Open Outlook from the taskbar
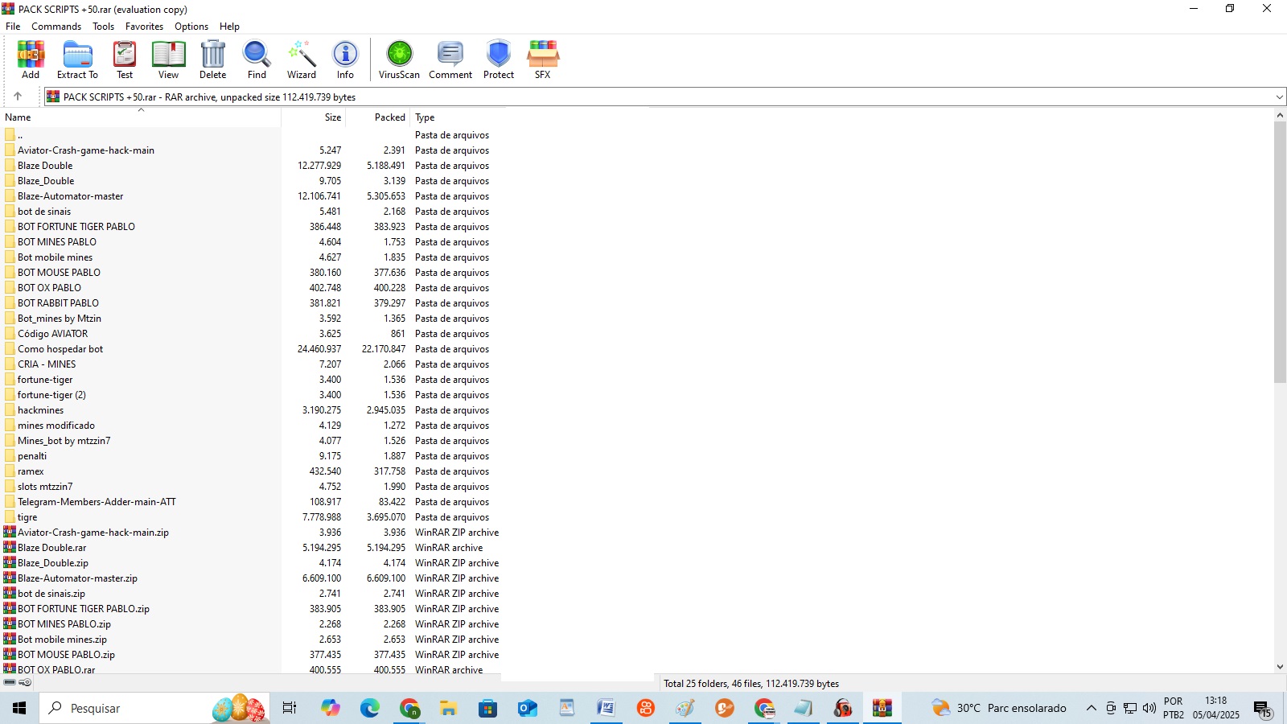 click(x=527, y=708)
